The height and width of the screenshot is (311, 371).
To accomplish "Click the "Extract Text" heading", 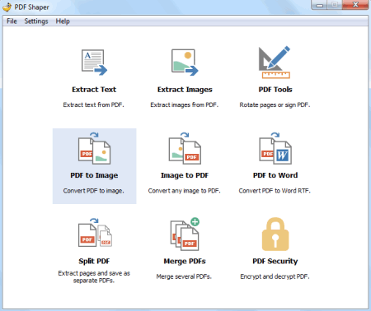I will pos(94,90).
